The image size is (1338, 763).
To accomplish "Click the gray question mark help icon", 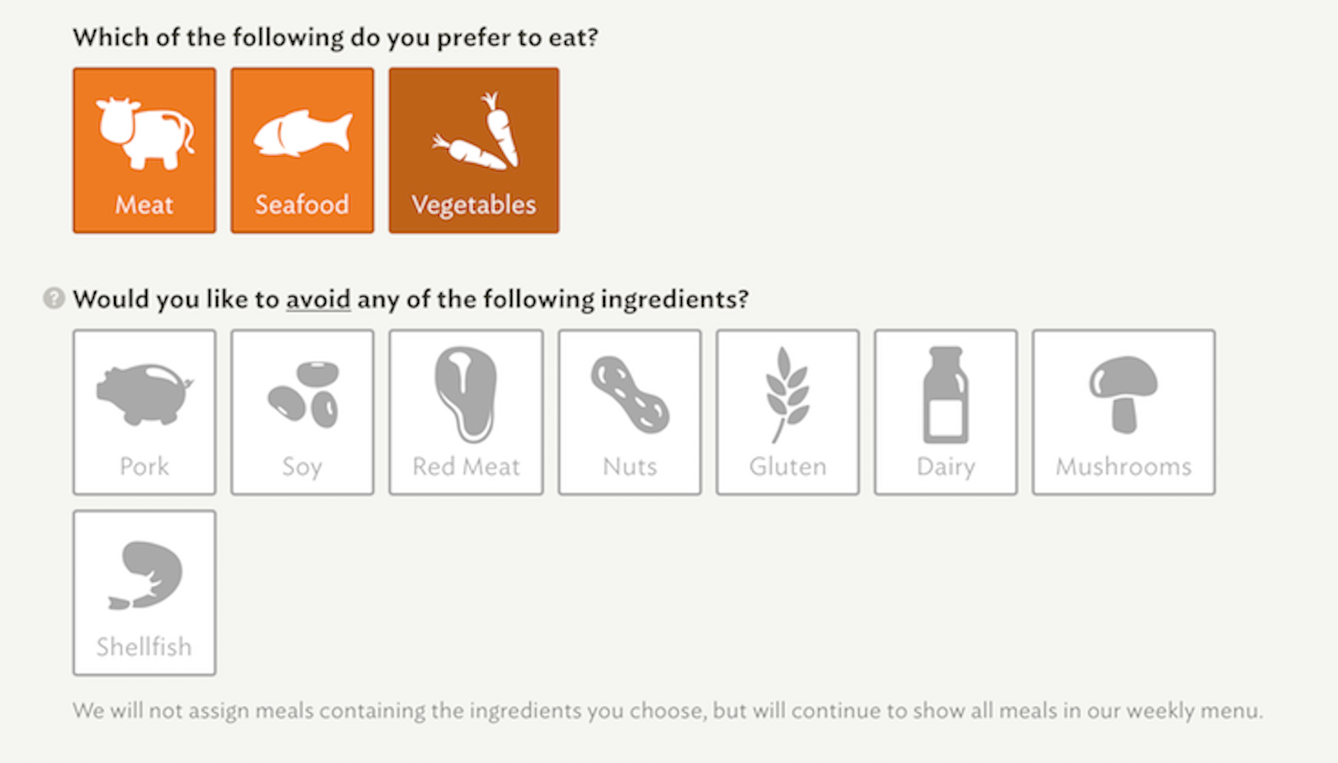I will pyautogui.click(x=54, y=298).
